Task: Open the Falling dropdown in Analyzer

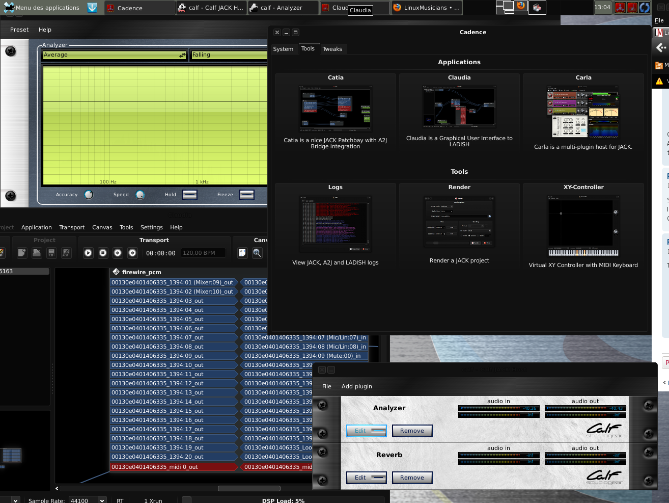Action: (x=229, y=55)
